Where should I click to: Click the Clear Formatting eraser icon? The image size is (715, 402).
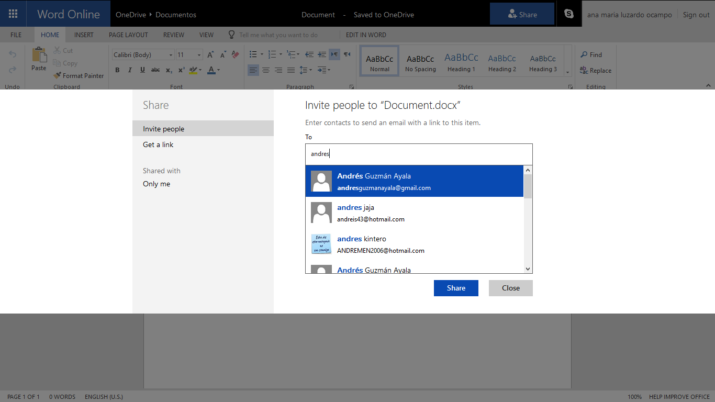(x=236, y=54)
